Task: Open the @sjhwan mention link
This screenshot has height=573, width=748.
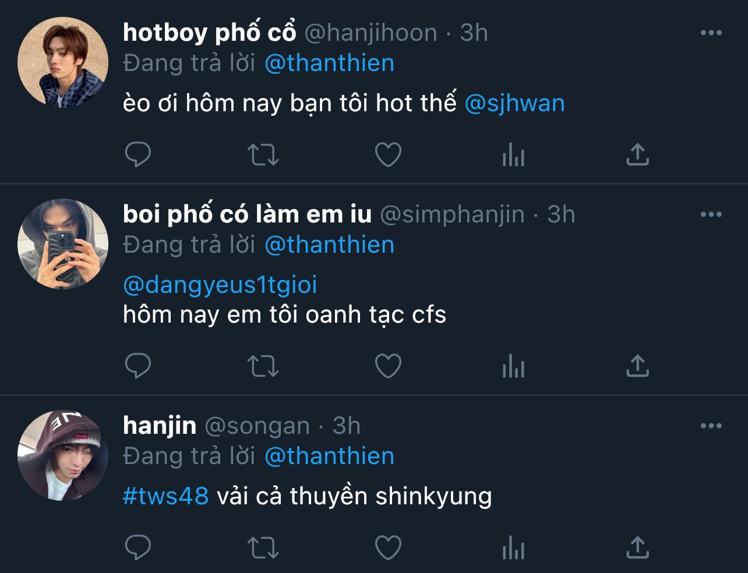Action: (514, 104)
